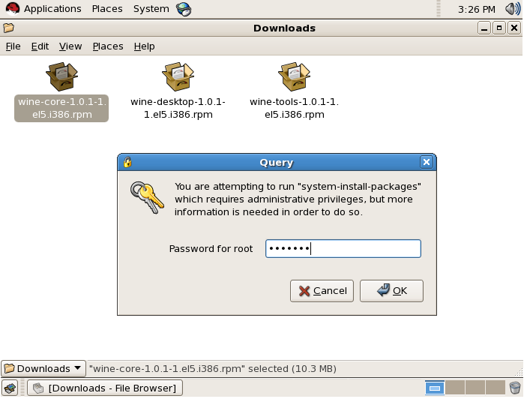Image resolution: width=524 pixels, height=399 pixels.
Task: Click the padlock icon in Query title
Action: coord(127,162)
